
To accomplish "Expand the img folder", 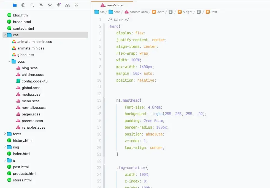I will click(x=5, y=147).
